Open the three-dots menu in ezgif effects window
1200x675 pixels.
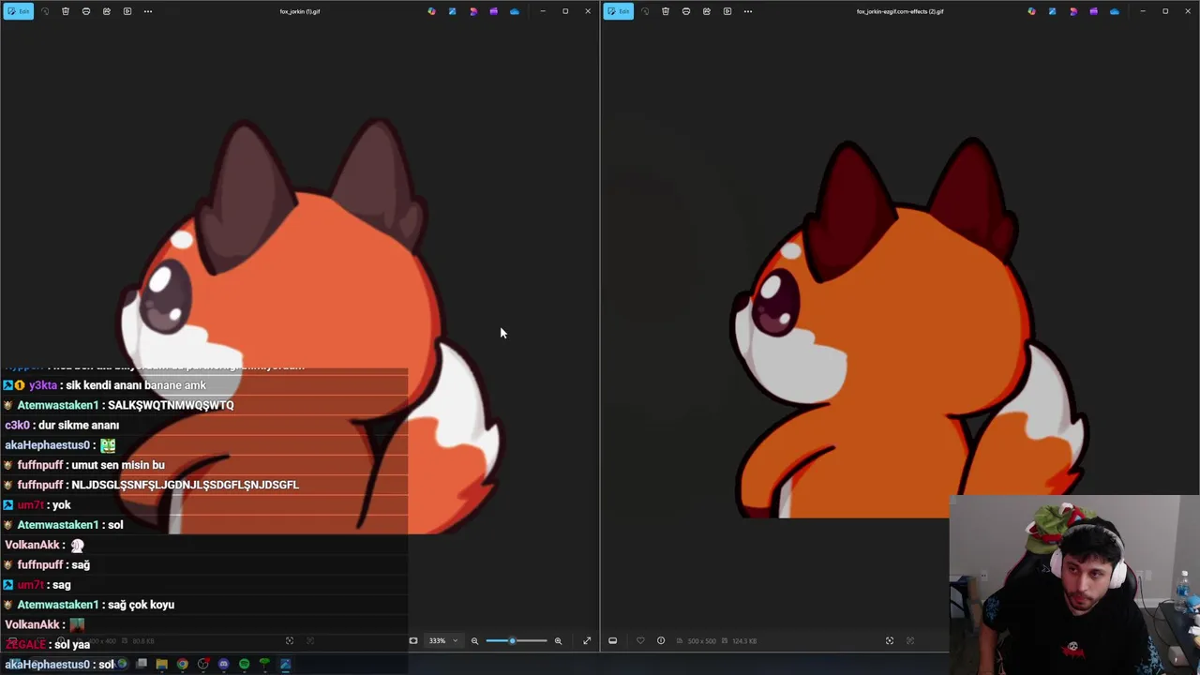point(748,11)
